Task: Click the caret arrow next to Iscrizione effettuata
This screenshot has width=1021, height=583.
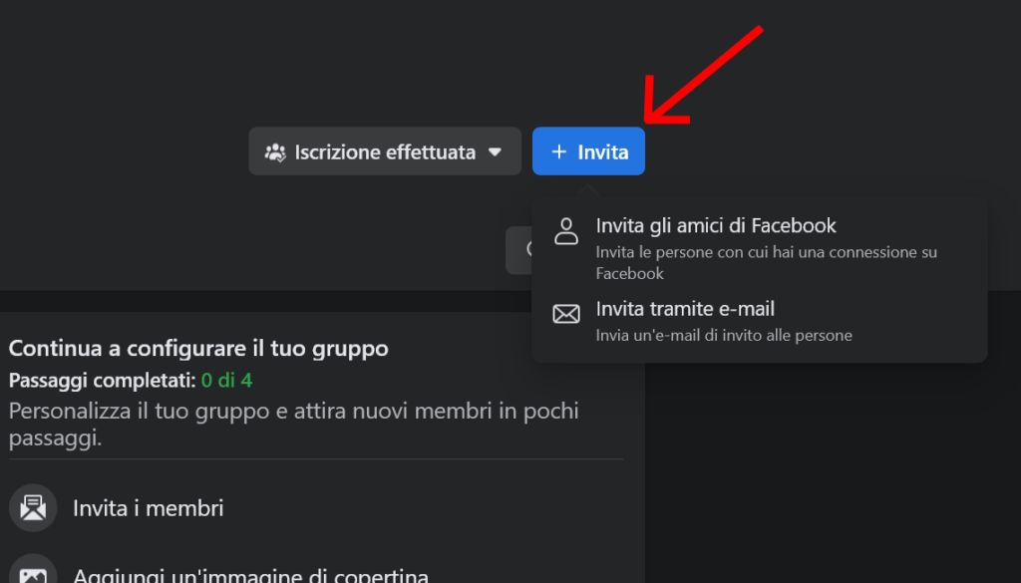Action: tap(495, 152)
